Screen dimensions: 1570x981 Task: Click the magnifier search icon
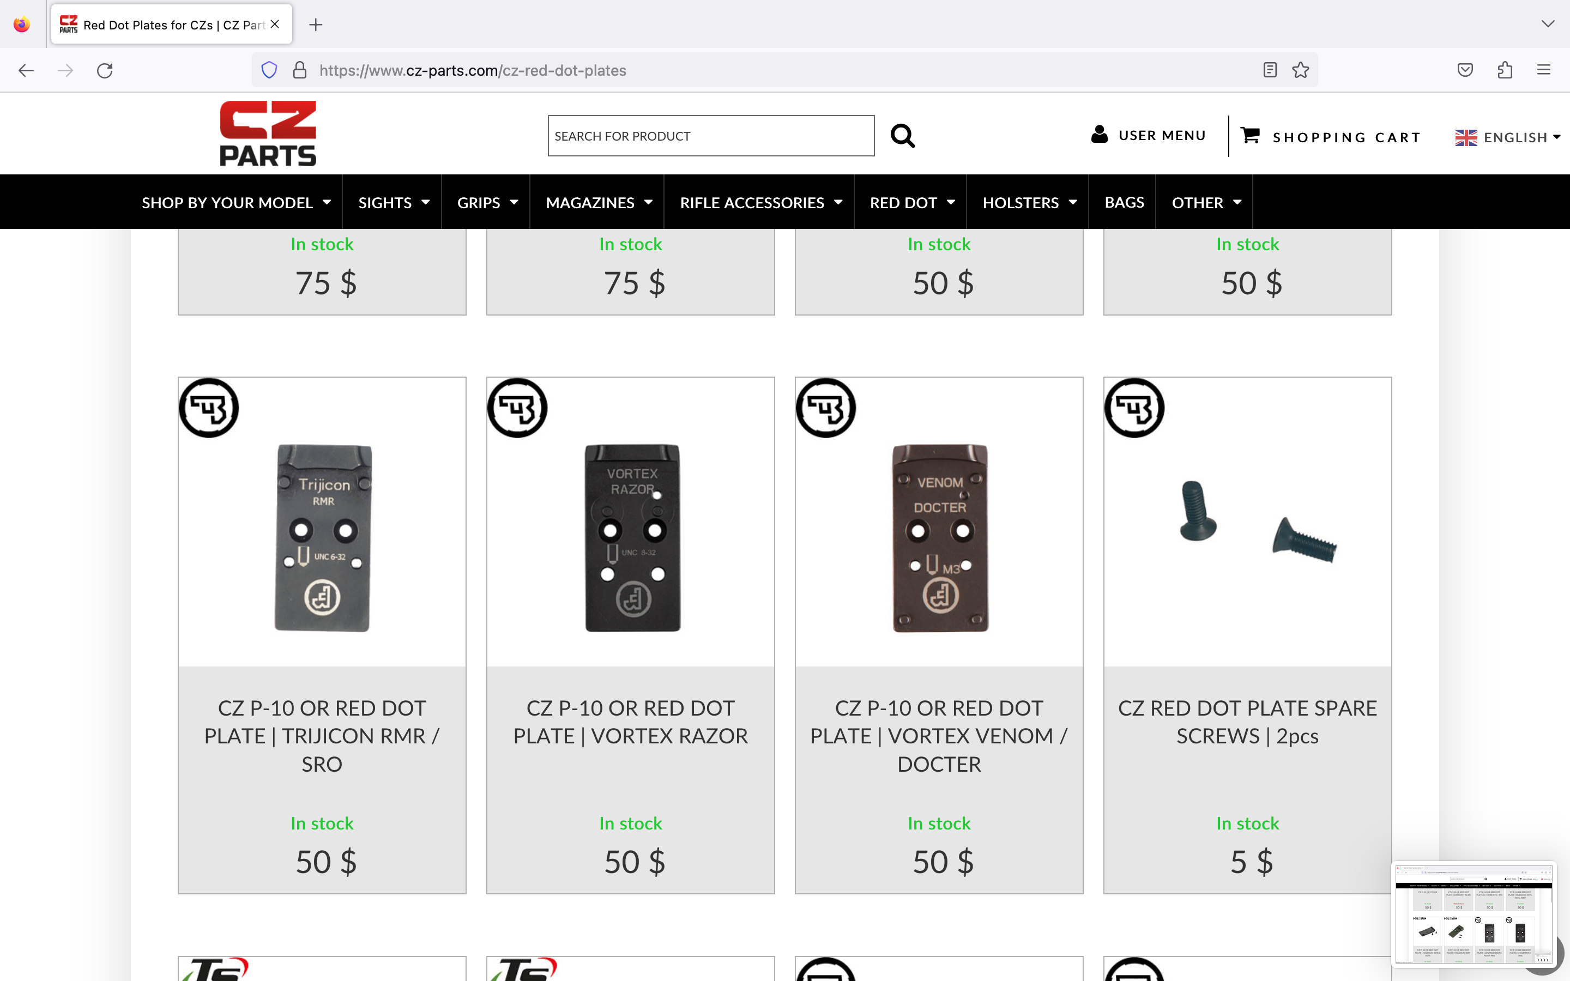[902, 136]
